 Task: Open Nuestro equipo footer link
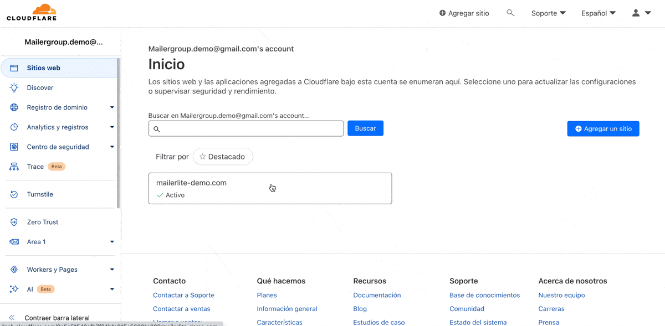point(561,295)
